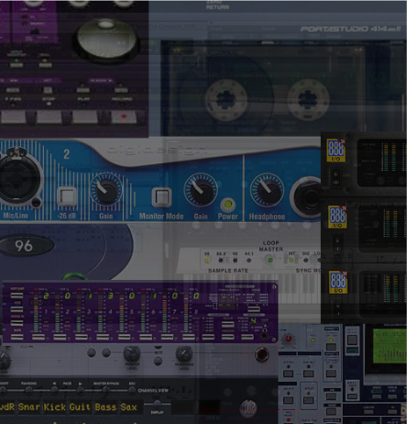Select the 88.2 sample rate LED
The image size is (407, 424).
click(x=221, y=261)
